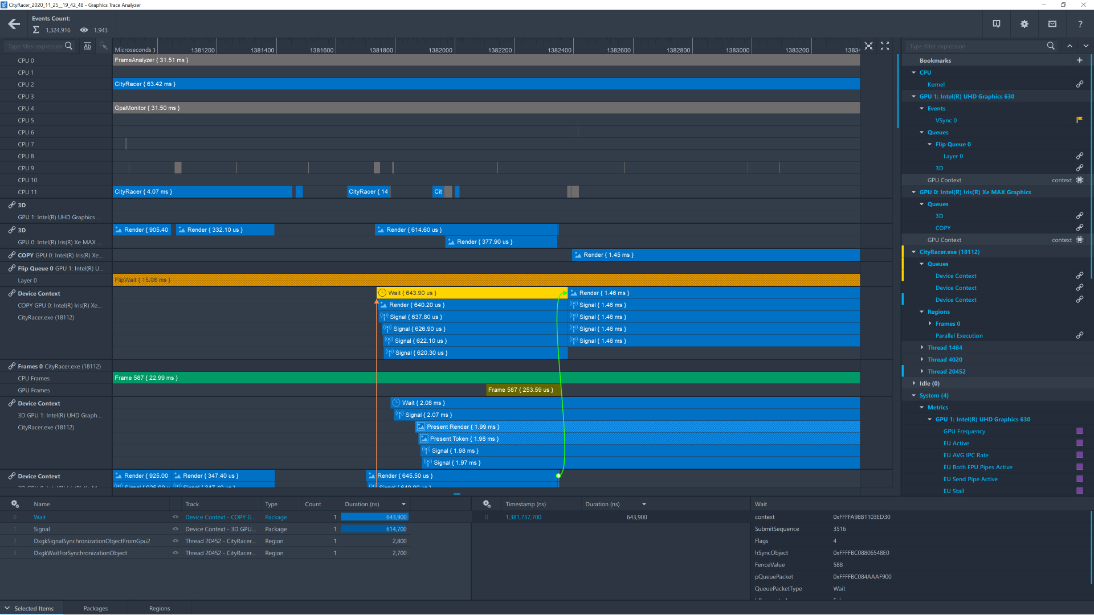1094x615 pixels.
Task: Toggle the Ab match-case filter icon
Action: (x=87, y=46)
